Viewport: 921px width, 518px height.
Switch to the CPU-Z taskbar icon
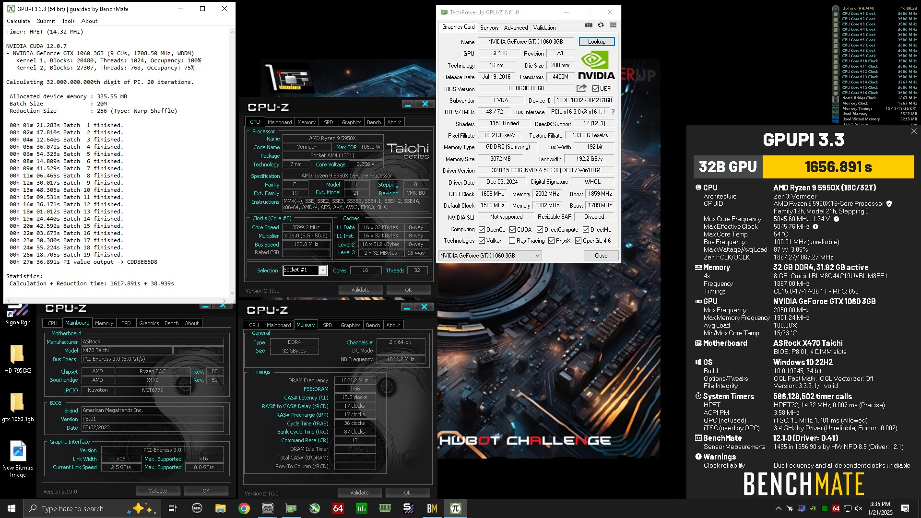267,508
